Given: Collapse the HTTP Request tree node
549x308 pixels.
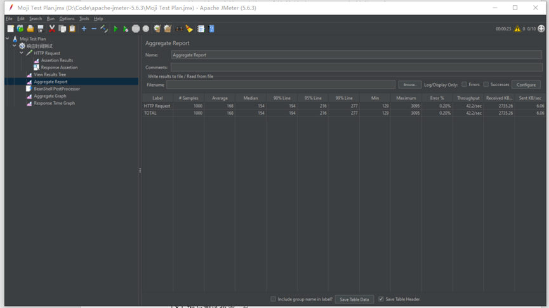Looking at the screenshot, I should [x=22, y=53].
